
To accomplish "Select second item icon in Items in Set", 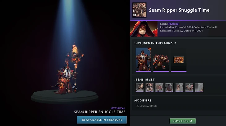I will [150, 88].
